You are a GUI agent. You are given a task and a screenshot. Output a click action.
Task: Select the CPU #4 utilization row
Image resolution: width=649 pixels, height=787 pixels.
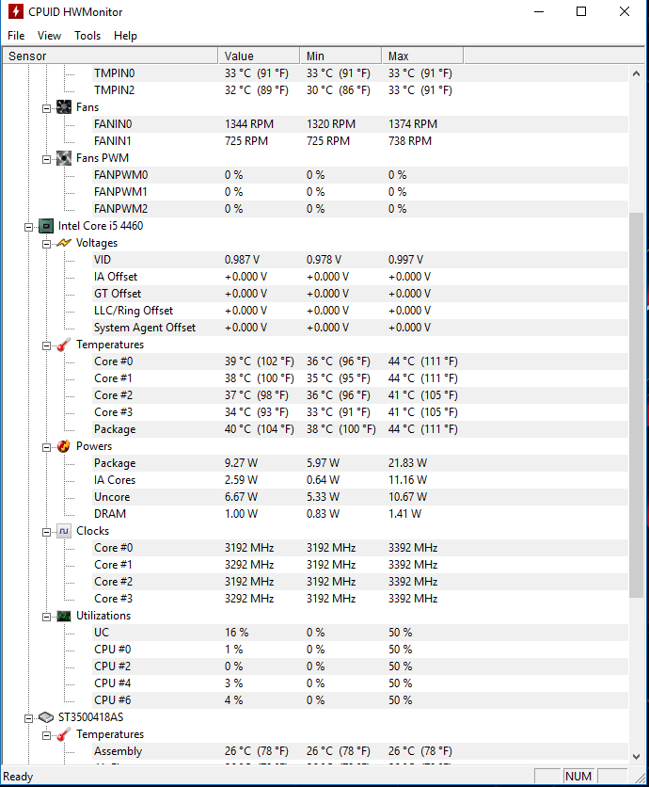click(360, 683)
